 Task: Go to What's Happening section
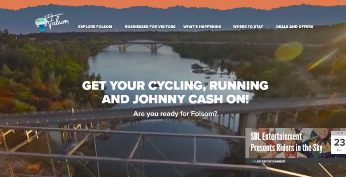click(x=202, y=26)
